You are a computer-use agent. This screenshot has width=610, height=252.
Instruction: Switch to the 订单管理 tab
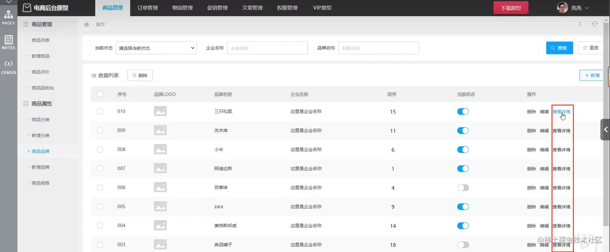[x=147, y=7]
